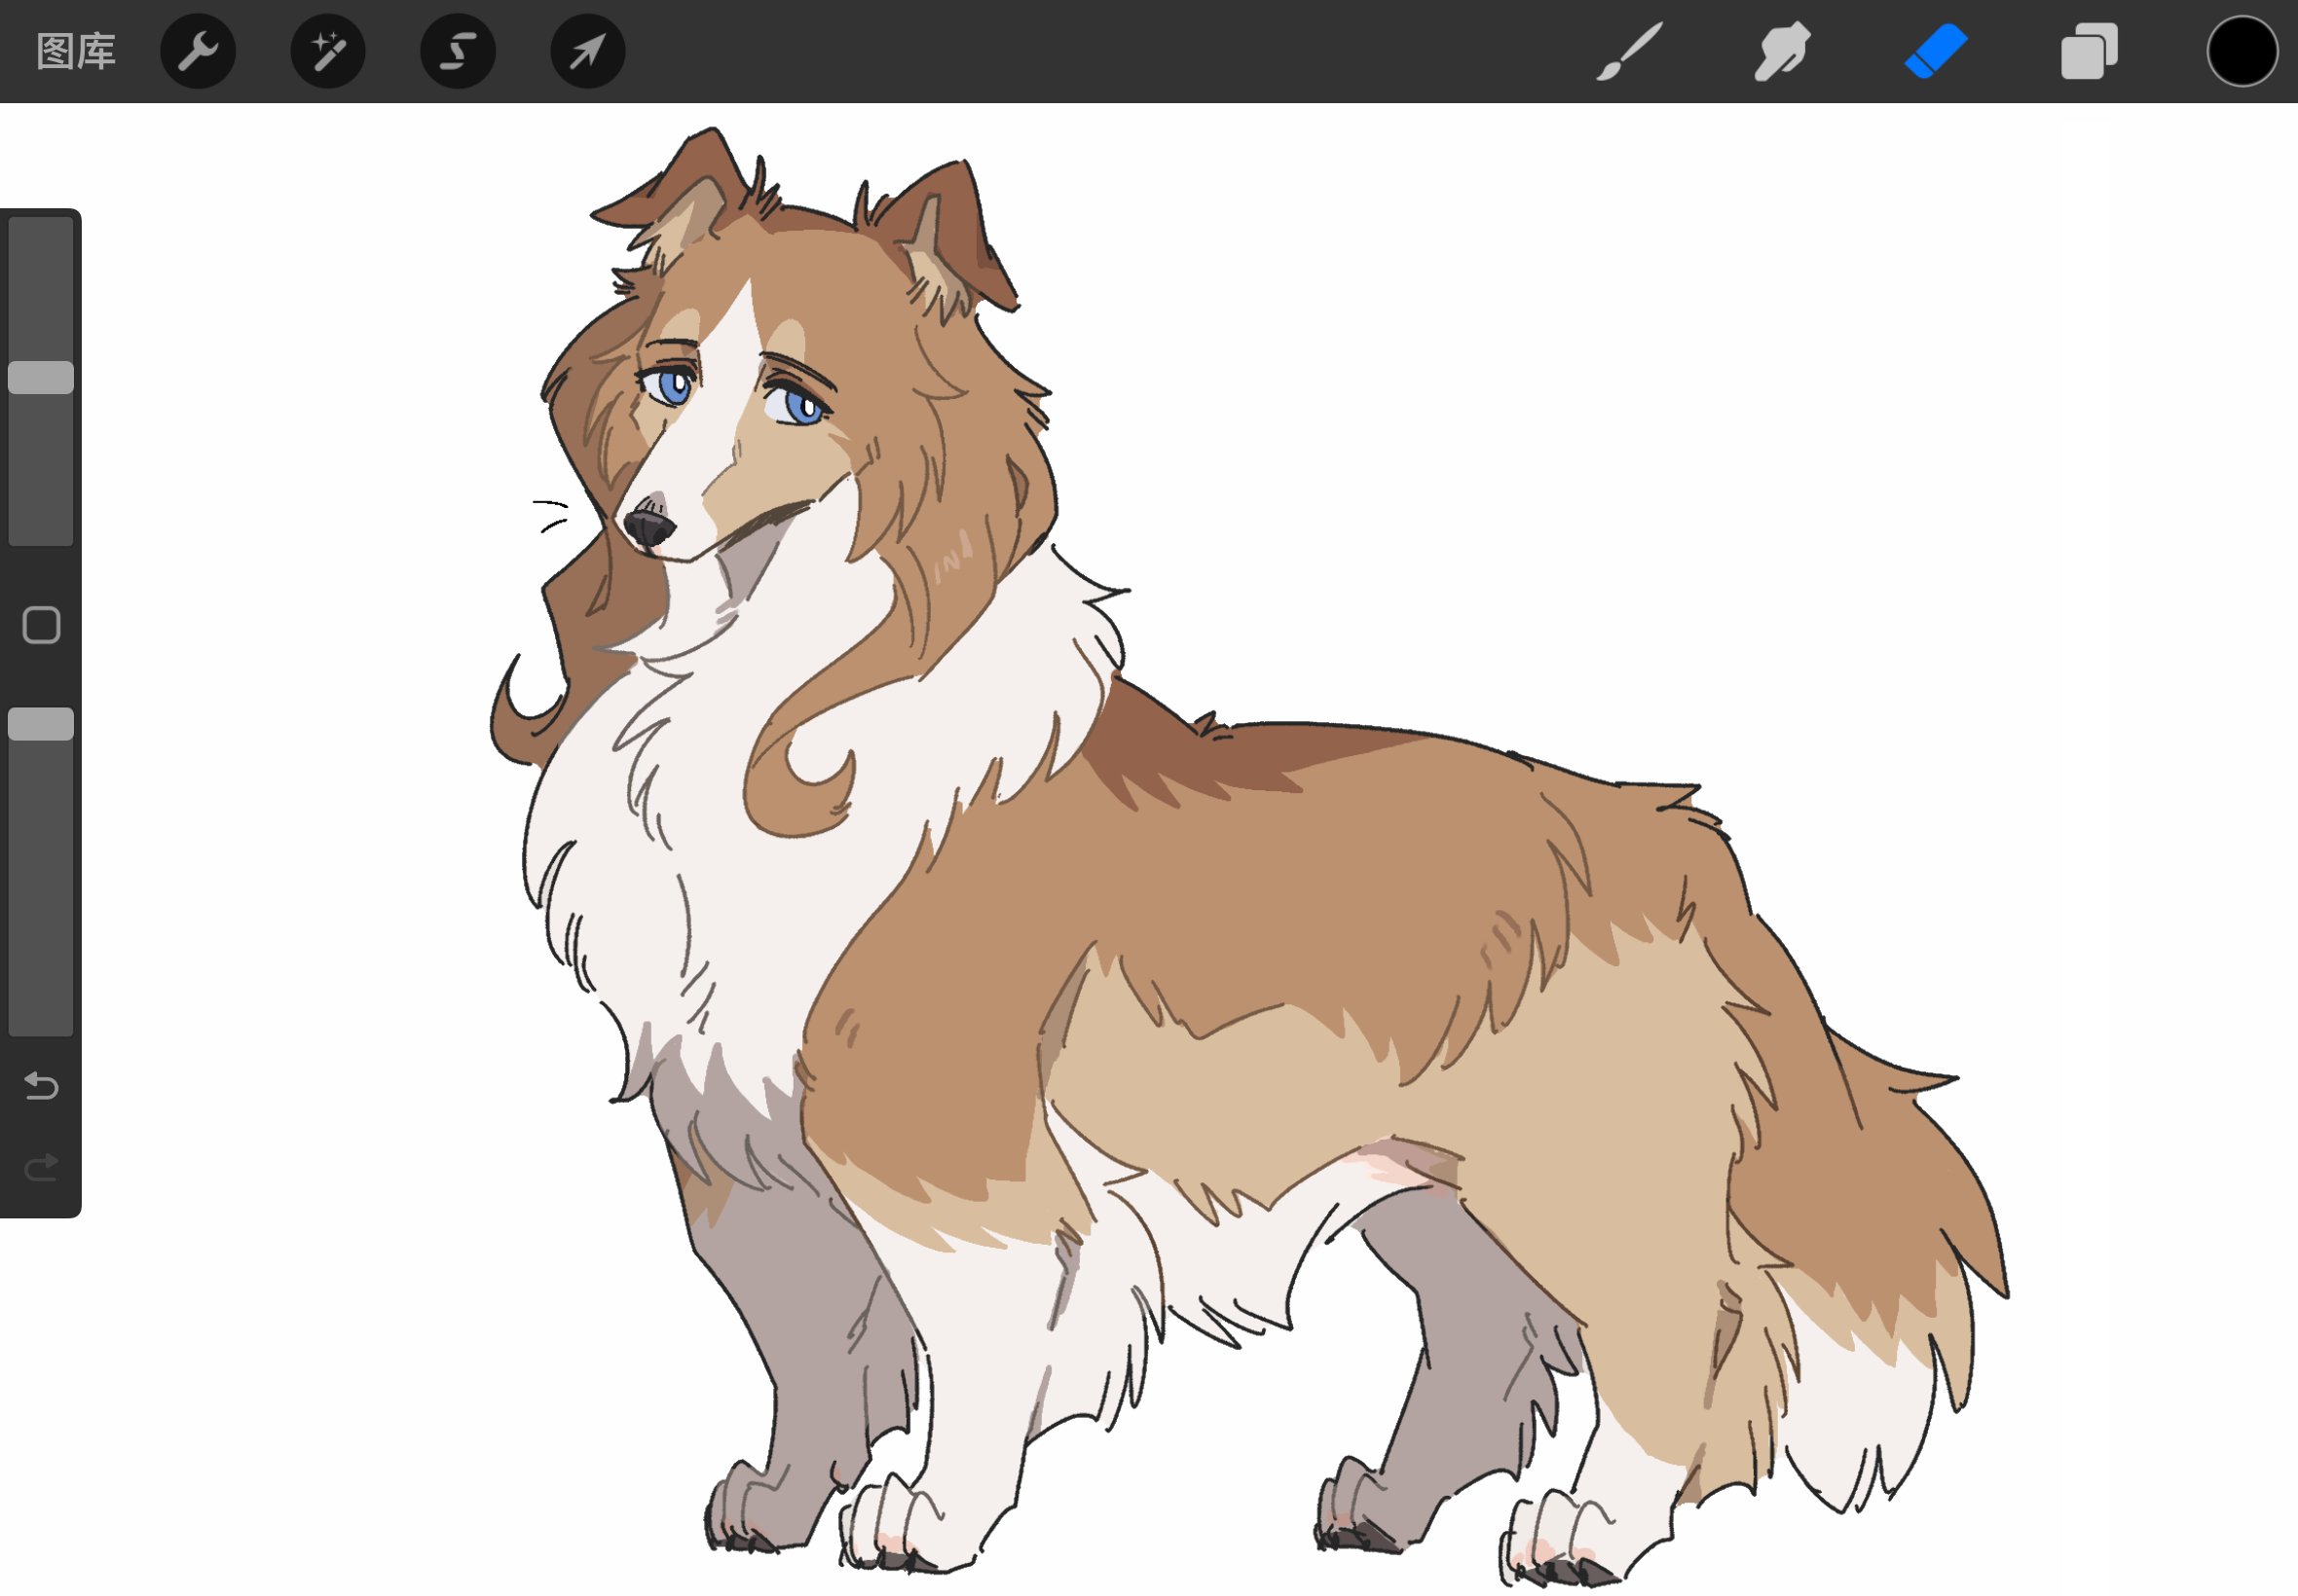Activate the Transform arrow tool
Viewport: 2298px width, 1596px height.
pyautogui.click(x=588, y=51)
